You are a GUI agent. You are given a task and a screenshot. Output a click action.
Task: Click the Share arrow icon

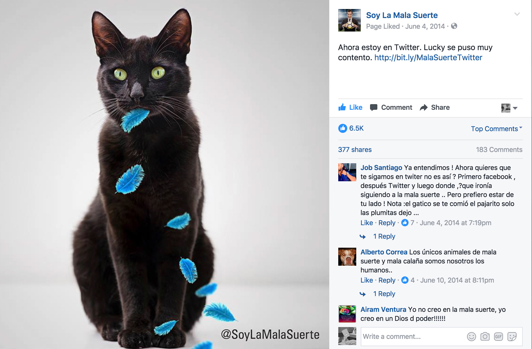tap(423, 108)
